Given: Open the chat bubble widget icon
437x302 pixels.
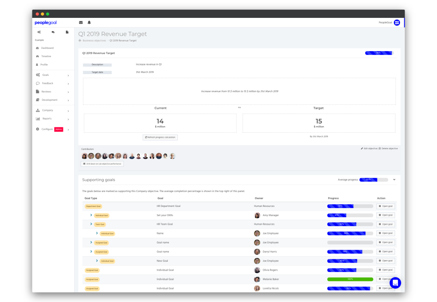Looking at the screenshot, I should coord(395,283).
